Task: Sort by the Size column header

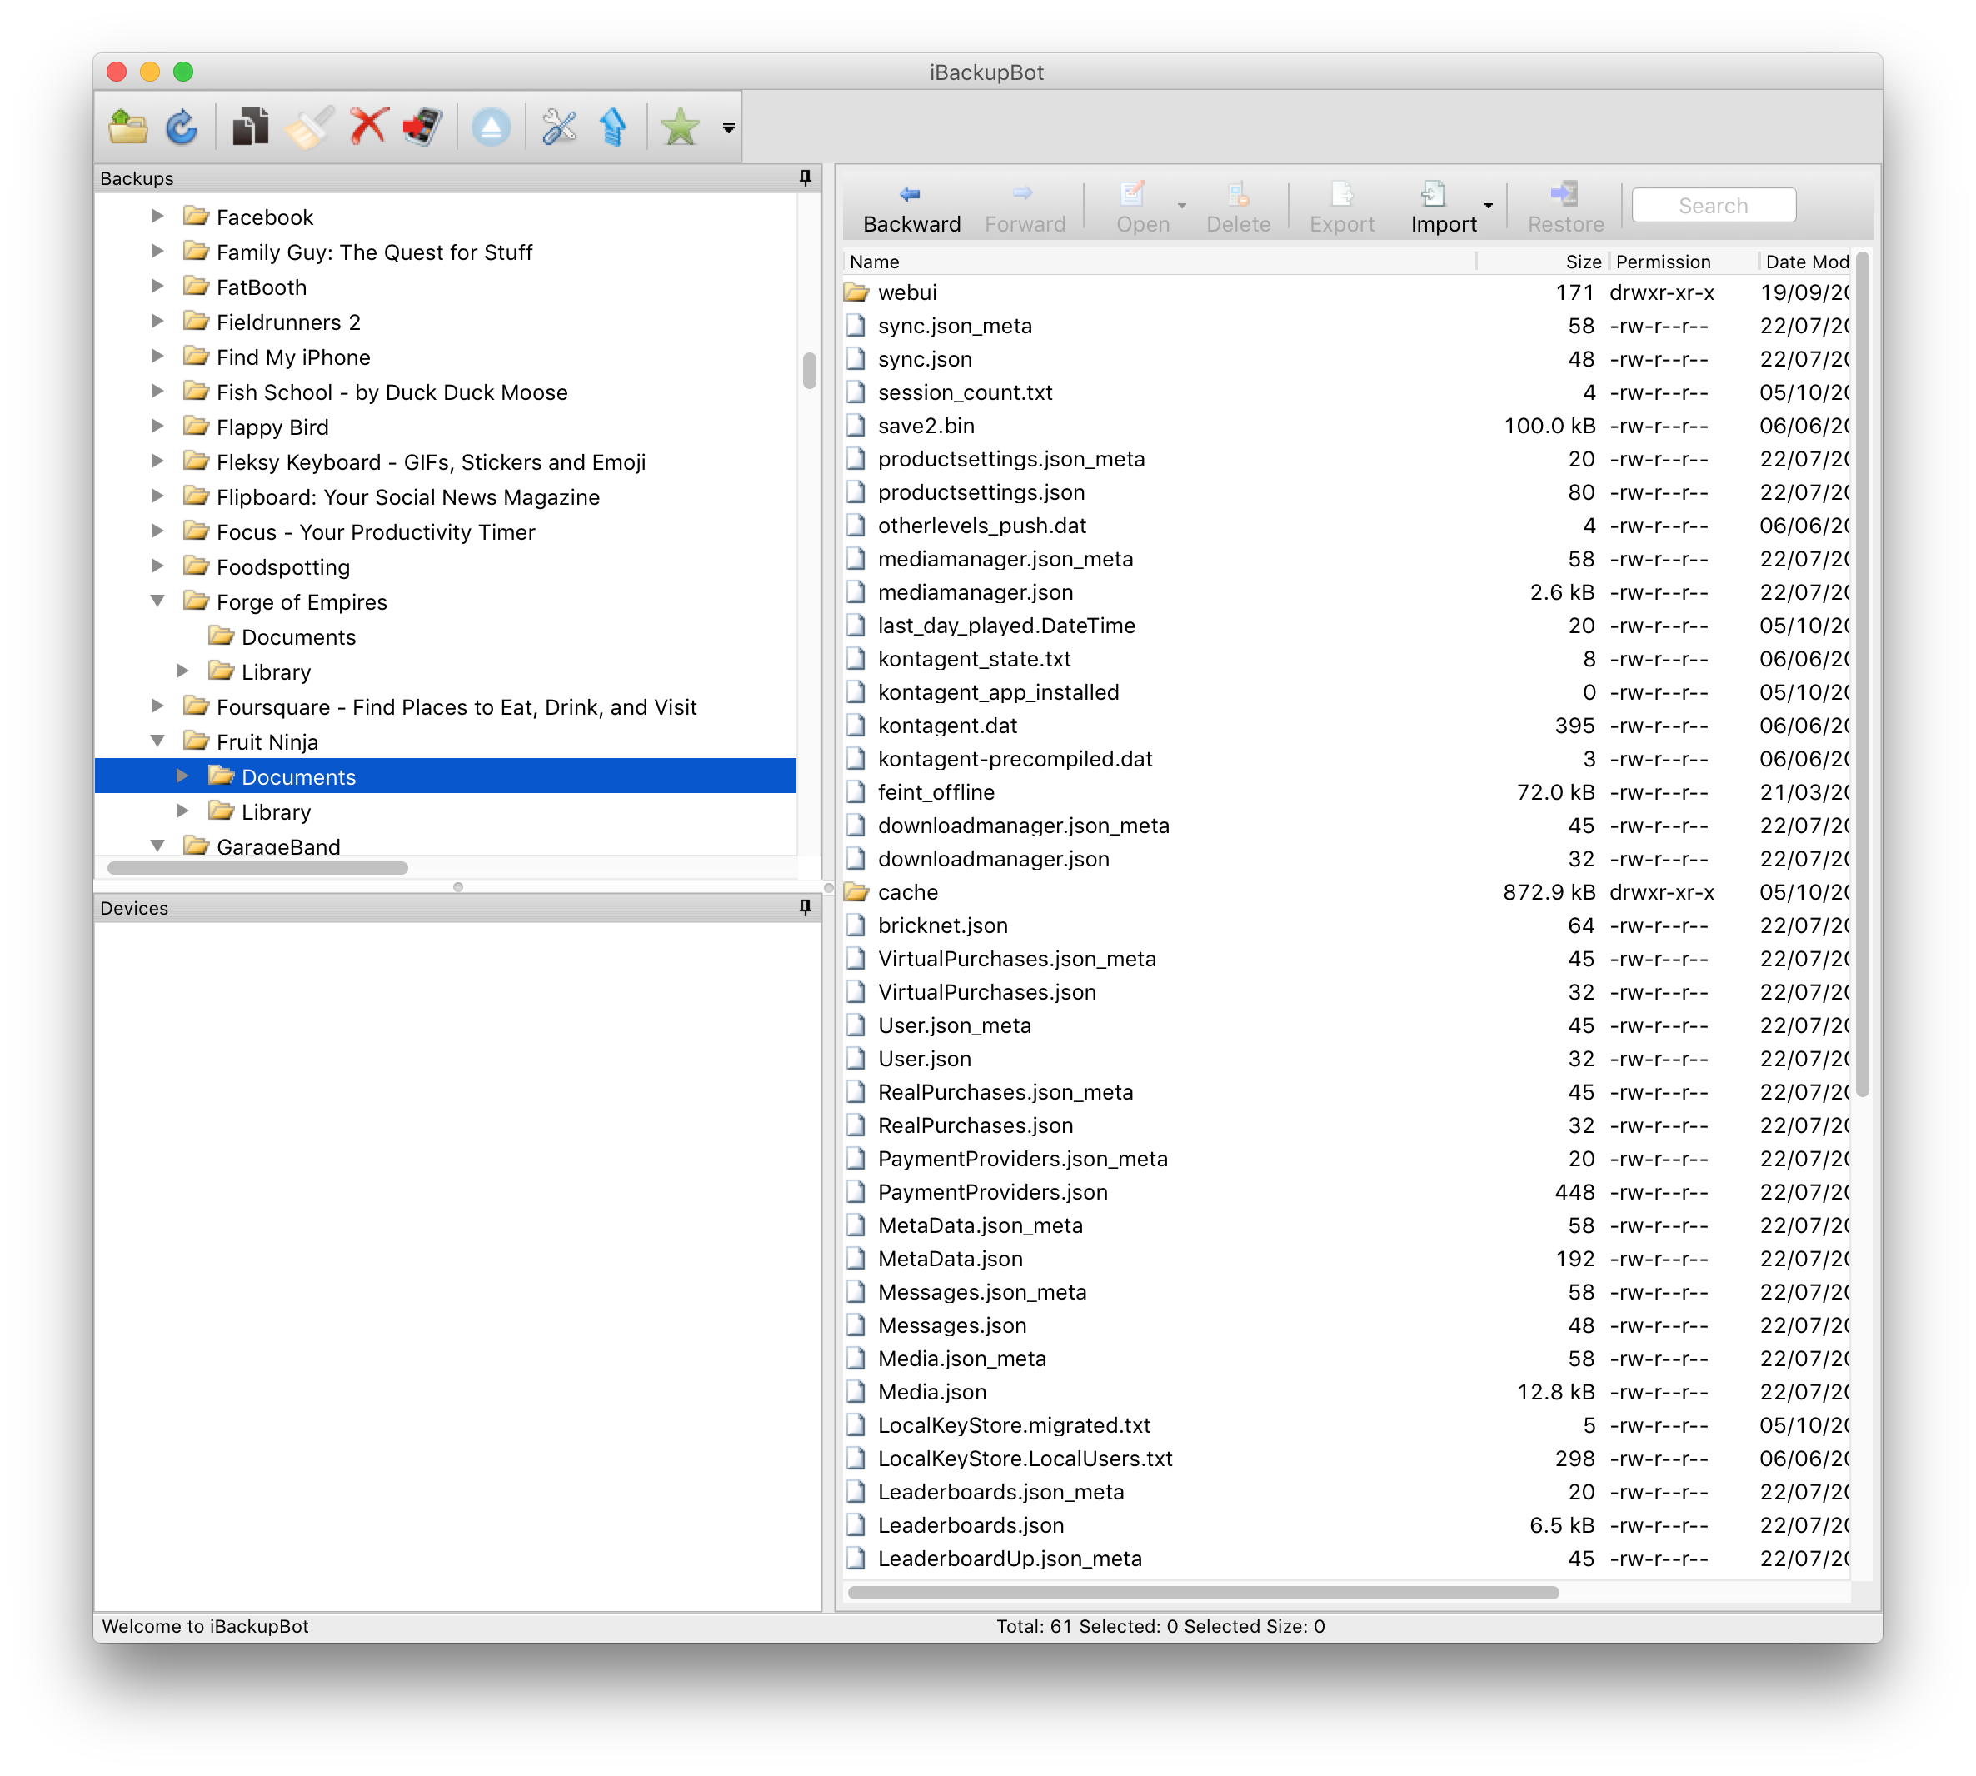Action: tap(1541, 262)
